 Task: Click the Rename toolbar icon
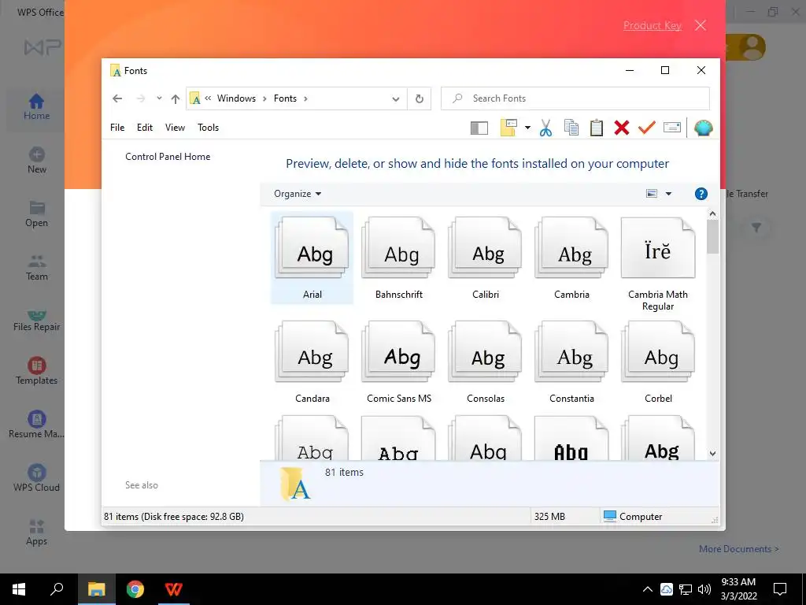(x=672, y=127)
